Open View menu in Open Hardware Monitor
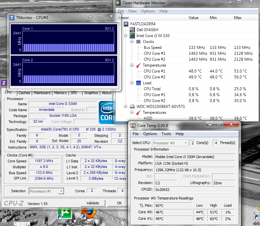Image resolution: width=260 pixels, height=226 pixels. pos(132,11)
